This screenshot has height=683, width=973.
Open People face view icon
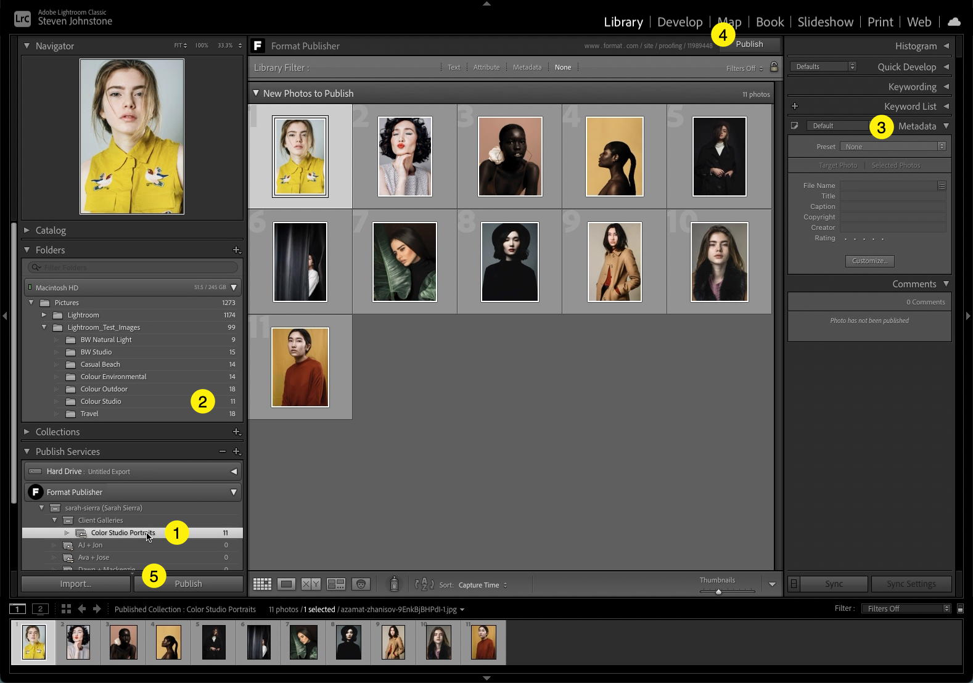361,584
